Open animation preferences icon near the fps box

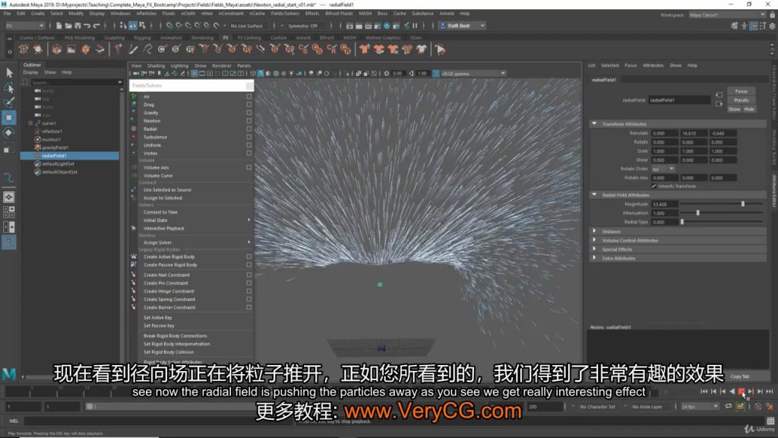click(x=770, y=407)
